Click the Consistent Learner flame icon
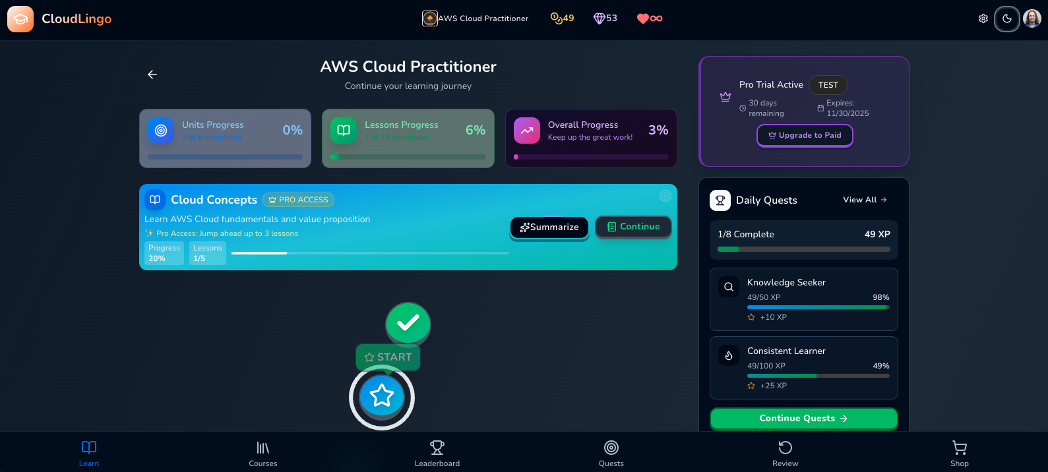 pyautogui.click(x=729, y=355)
